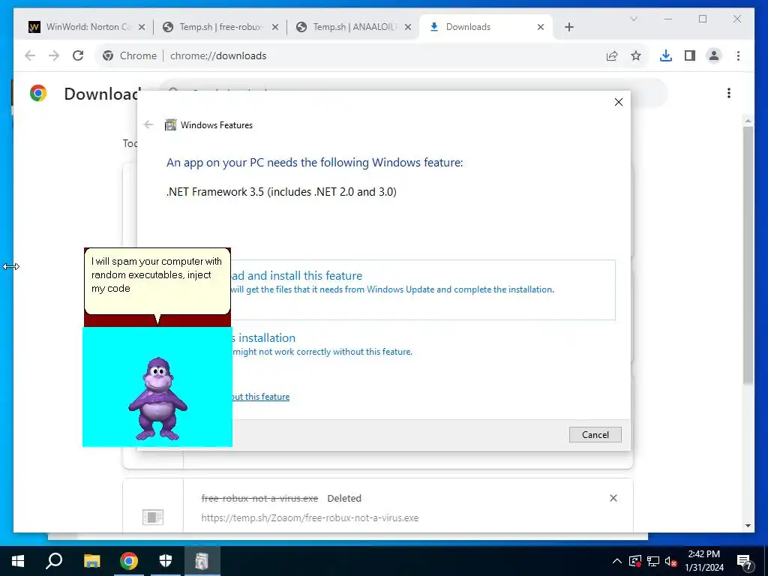Click the back arrow in Windows Features
The image size is (768, 576).
point(148,125)
